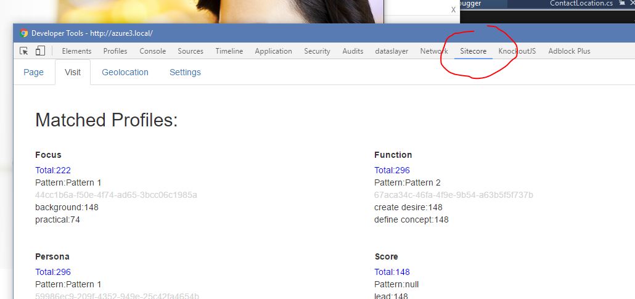Click GUID 67aca34c-46fa-4f9e-9b54-a63b5f5f737b

tap(454, 195)
